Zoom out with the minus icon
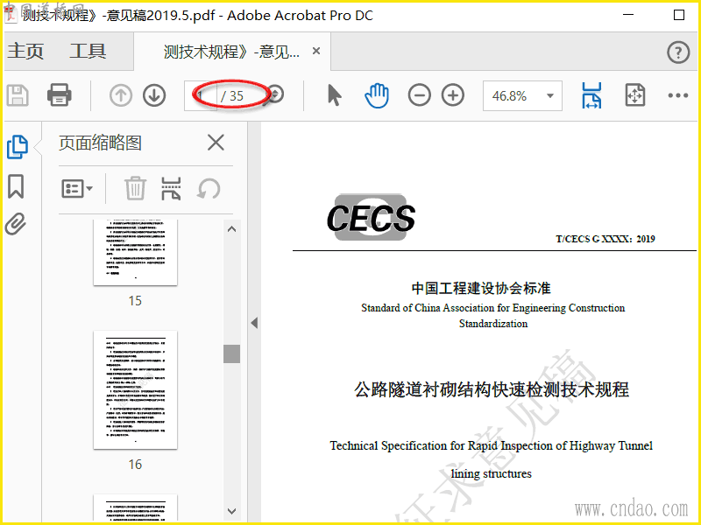The image size is (701, 525). [x=420, y=95]
